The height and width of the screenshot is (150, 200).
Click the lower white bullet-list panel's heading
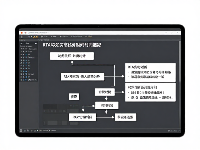click(142, 87)
